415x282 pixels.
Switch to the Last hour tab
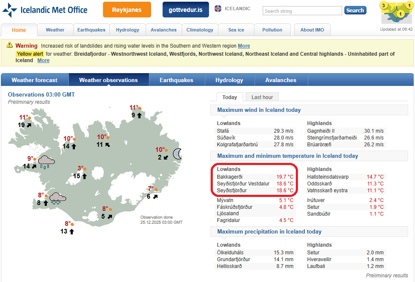pos(262,97)
